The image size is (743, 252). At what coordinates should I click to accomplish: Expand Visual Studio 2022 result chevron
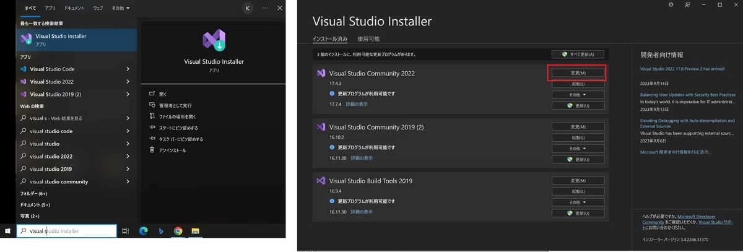point(128,82)
